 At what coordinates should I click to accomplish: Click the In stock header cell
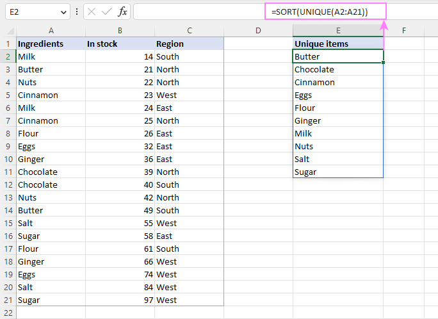(x=120, y=44)
